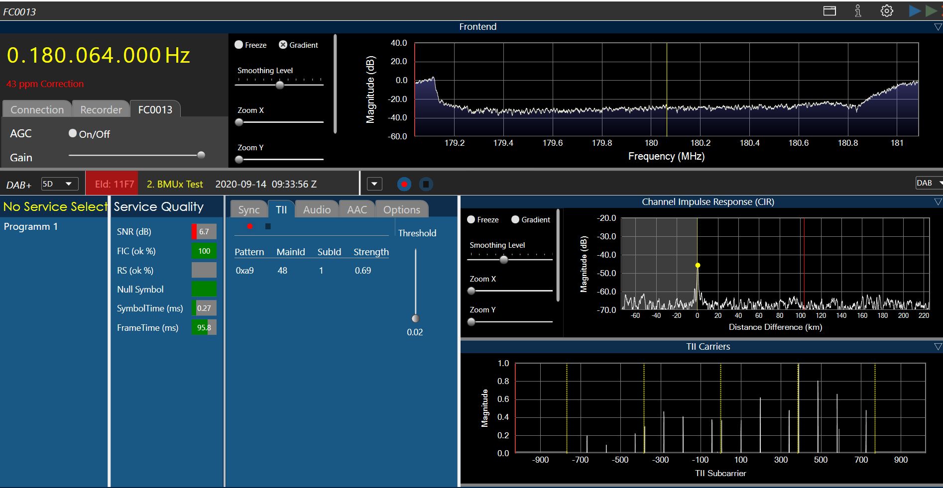Enable Gradient in the CIR panel
Viewport: 943px width, 488px height.
tap(515, 219)
